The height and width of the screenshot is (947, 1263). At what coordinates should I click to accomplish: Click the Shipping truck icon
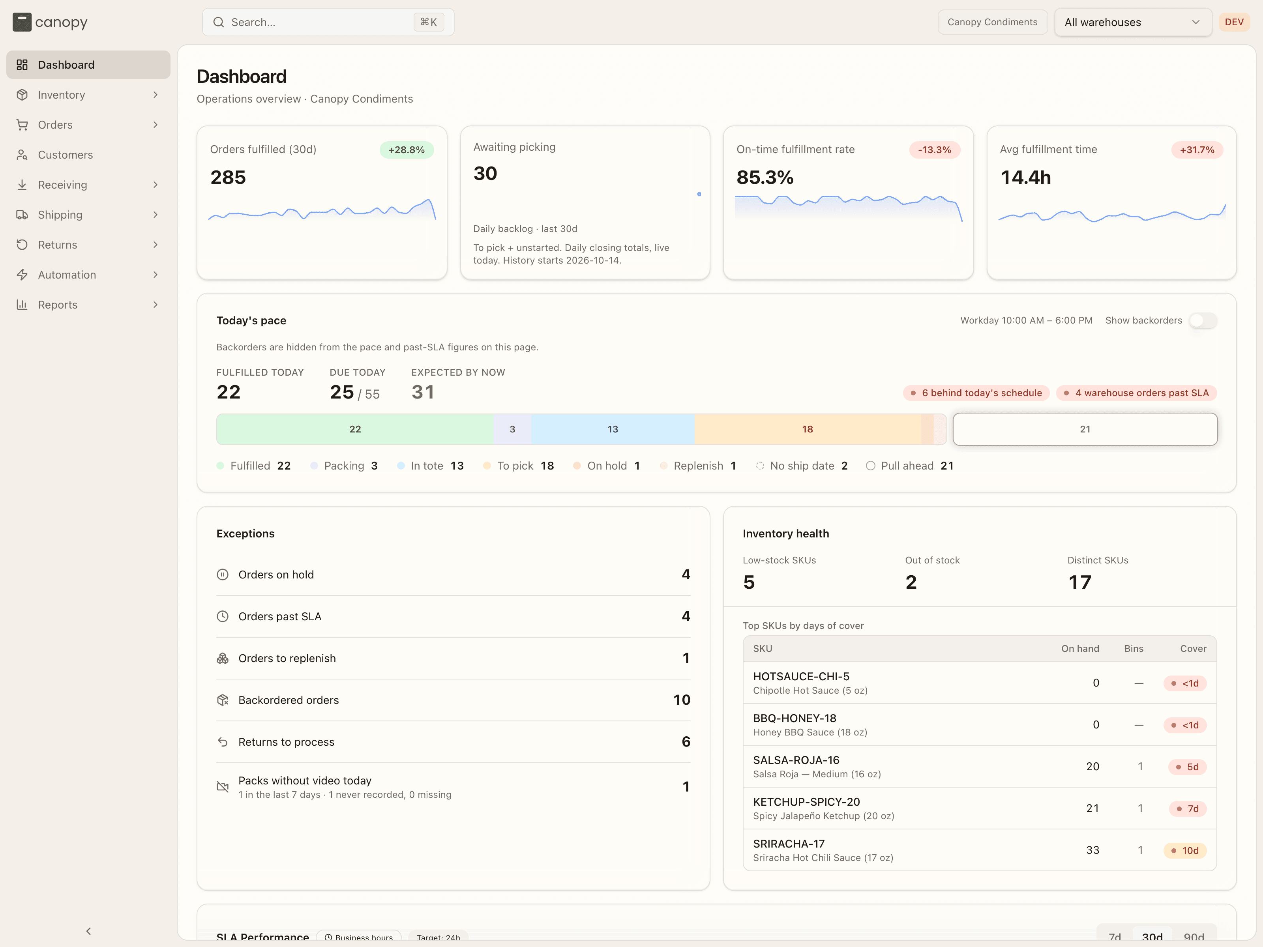pyautogui.click(x=22, y=215)
